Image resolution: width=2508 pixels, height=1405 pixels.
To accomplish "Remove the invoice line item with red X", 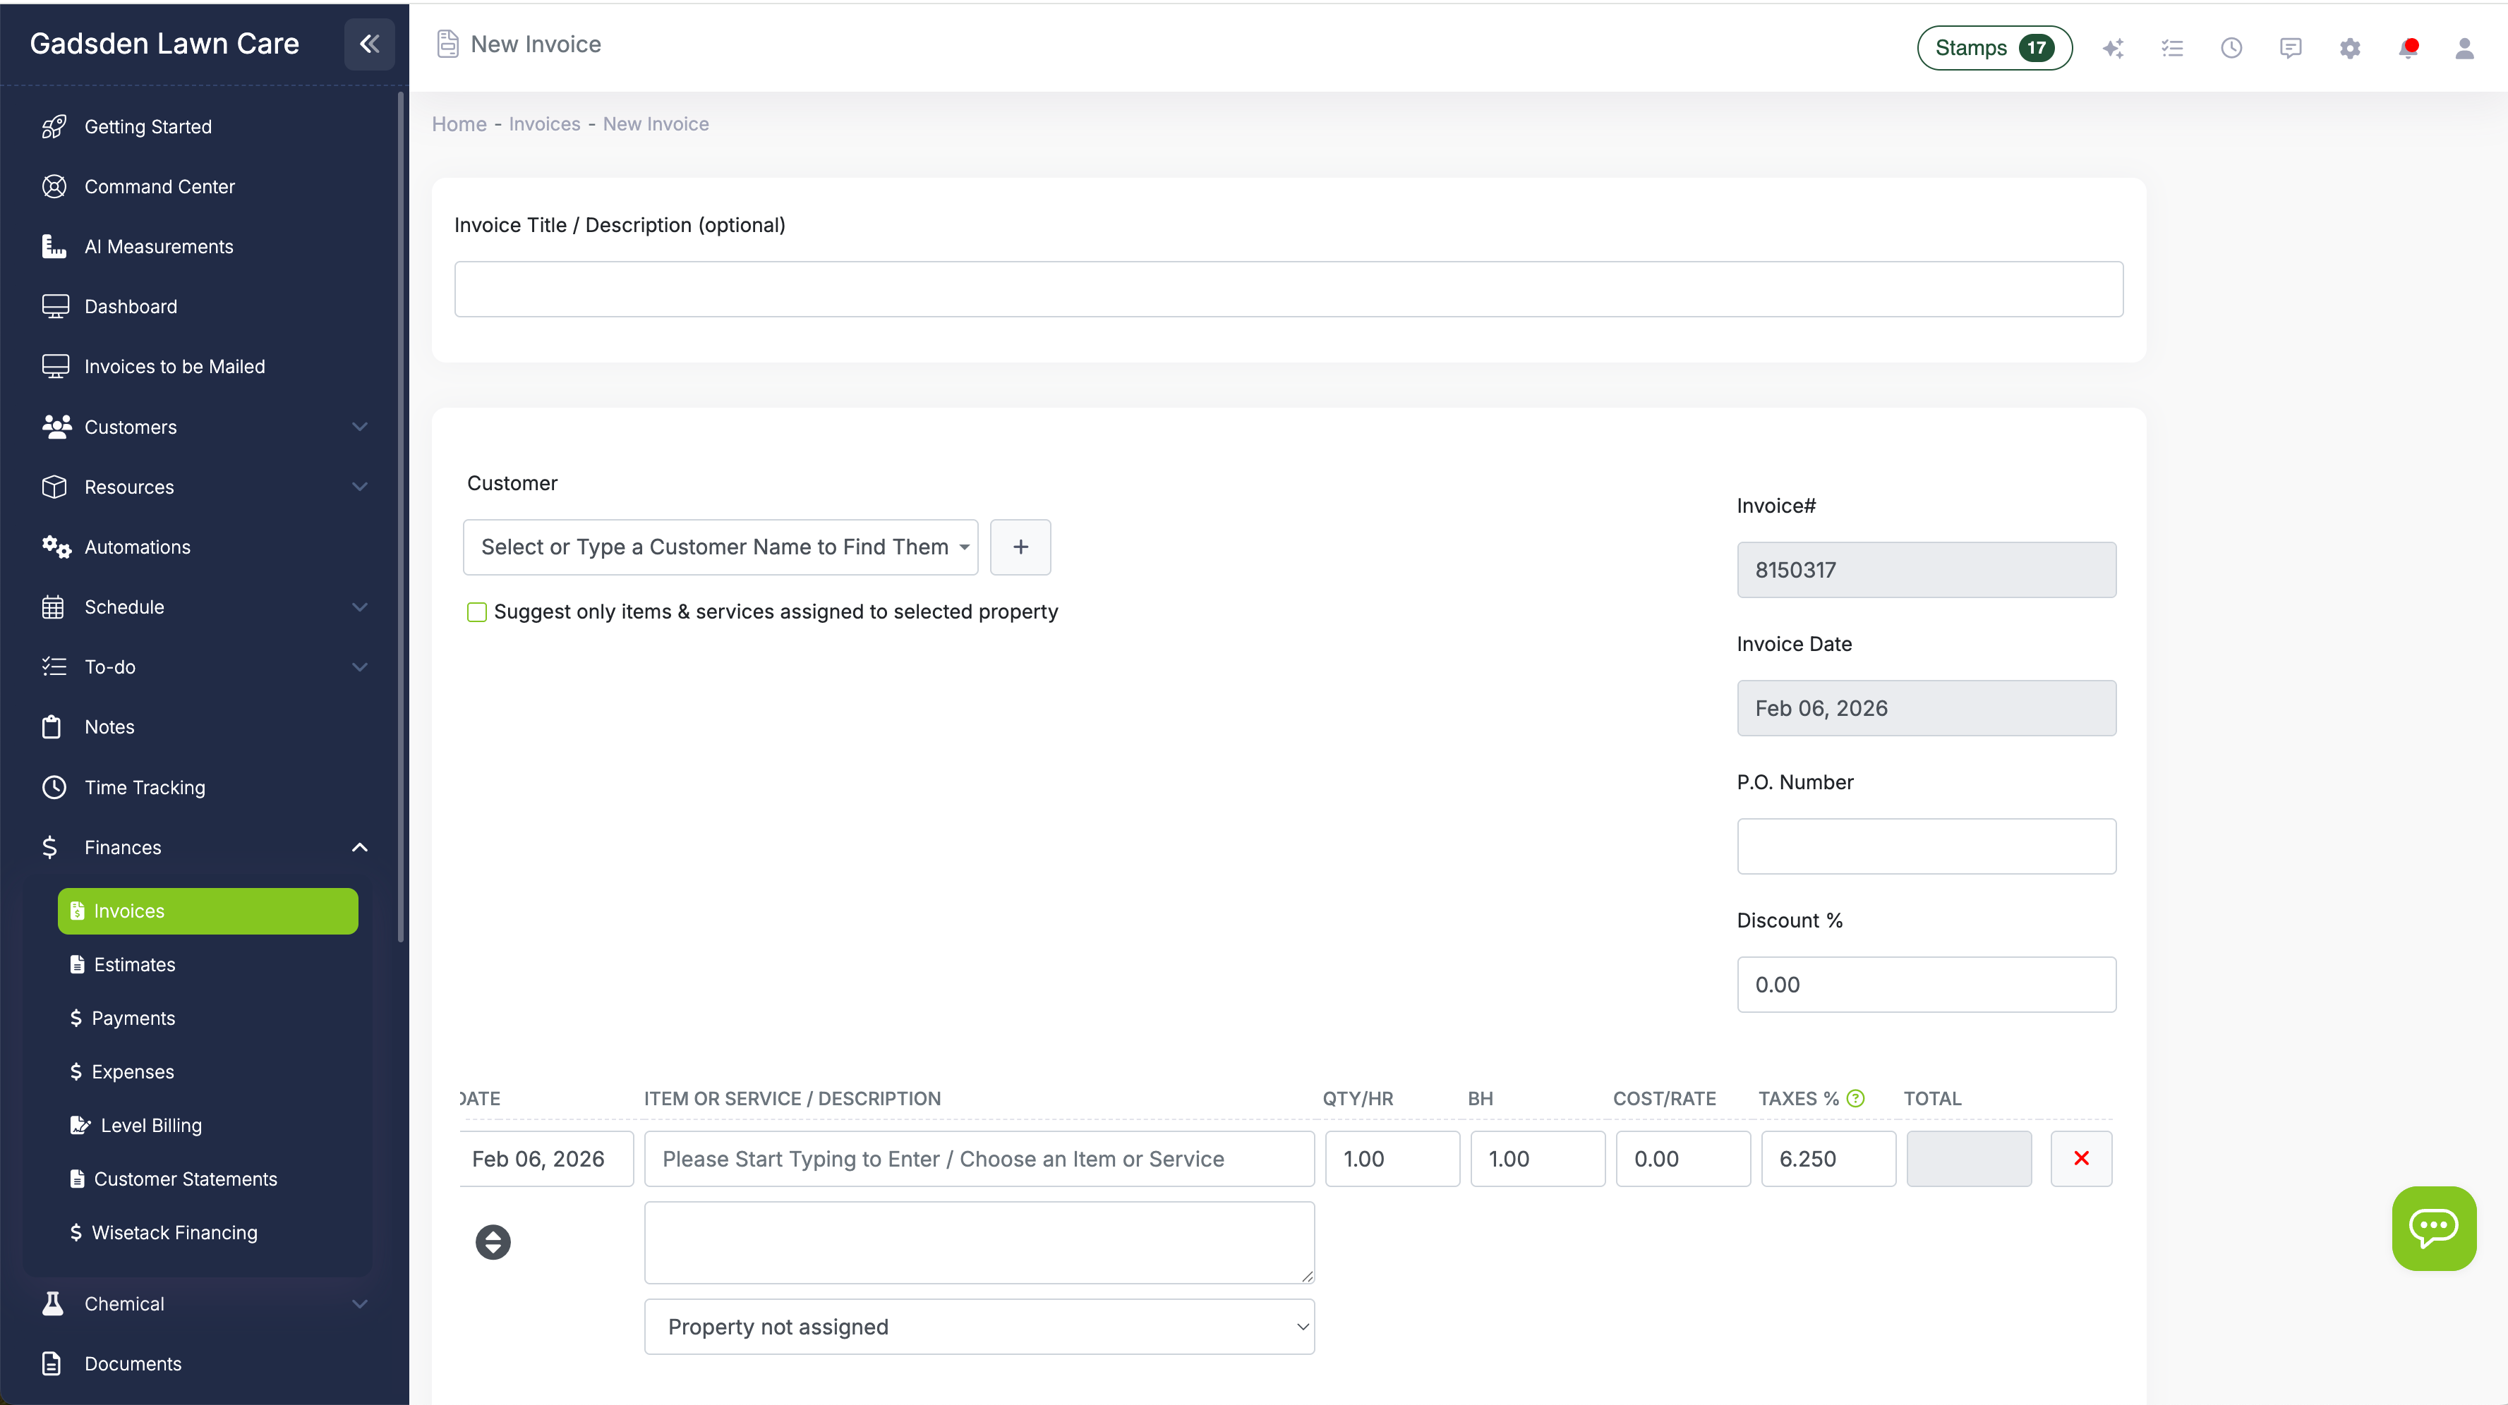I will click(x=2082, y=1158).
